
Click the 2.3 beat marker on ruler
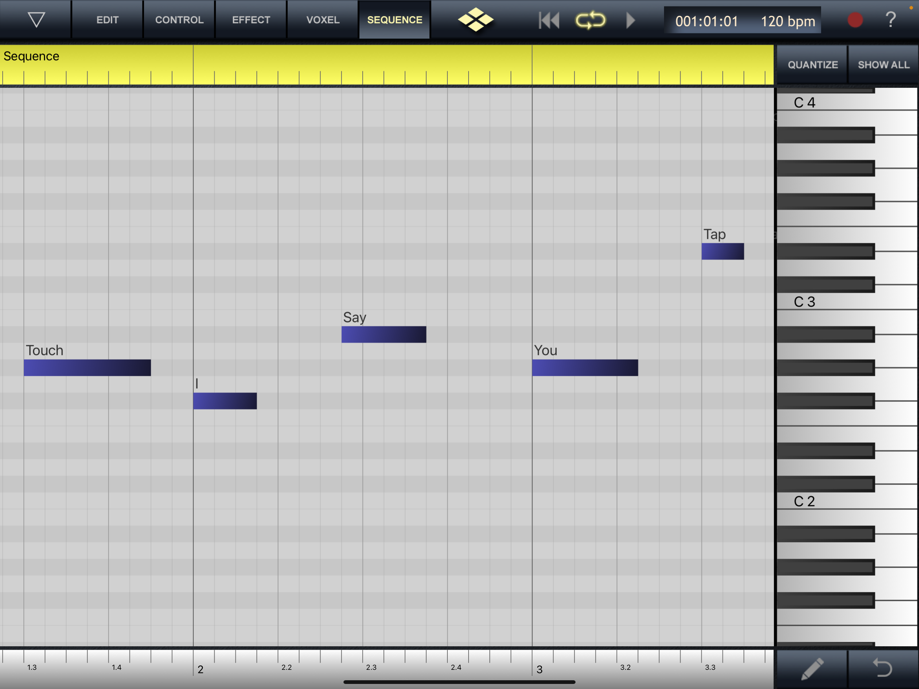[371, 667]
